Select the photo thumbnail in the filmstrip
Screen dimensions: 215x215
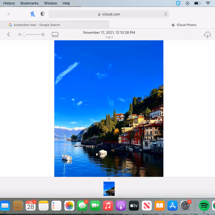pyautogui.click(x=109, y=189)
